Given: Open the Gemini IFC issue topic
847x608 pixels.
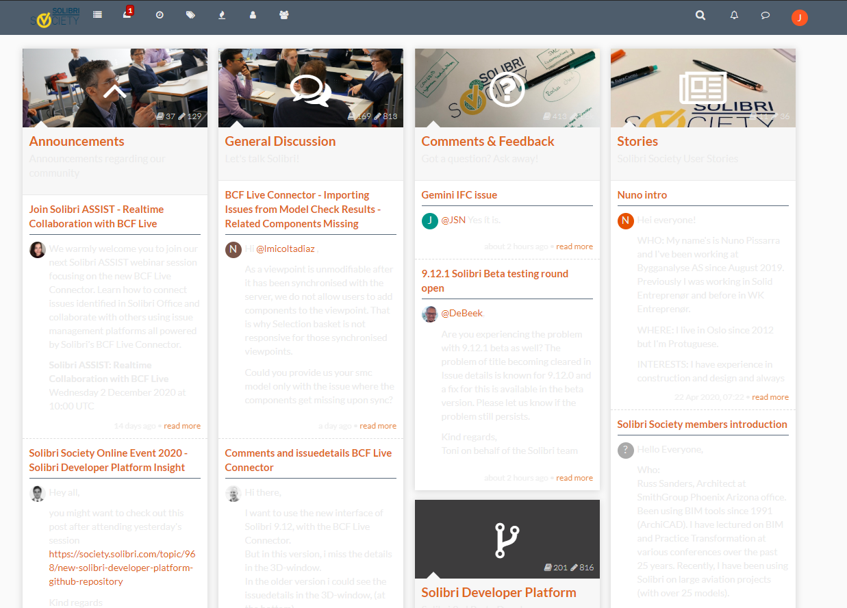Looking at the screenshot, I should click(459, 195).
